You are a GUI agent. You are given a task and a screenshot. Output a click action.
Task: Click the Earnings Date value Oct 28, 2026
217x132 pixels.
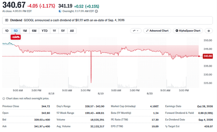[205, 107]
